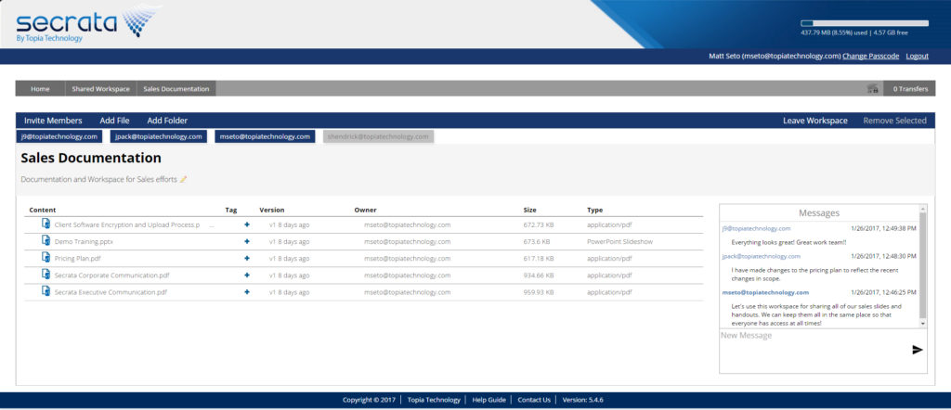
Task: Select member jpack@topiatechnology.com chip
Action: click(158, 136)
